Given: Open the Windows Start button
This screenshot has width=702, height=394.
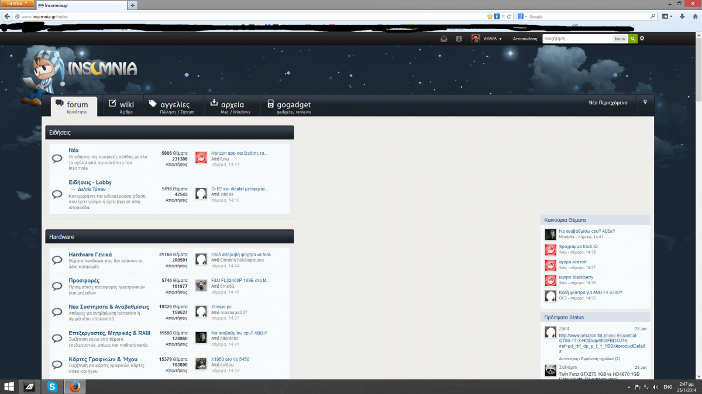Looking at the screenshot, I should tap(9, 386).
